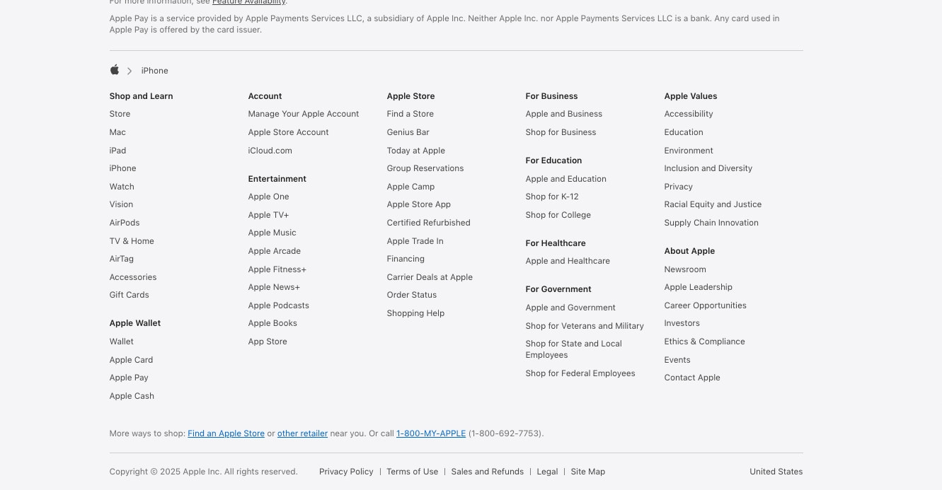The image size is (942, 490).
Task: Open Shop for College link
Action: pyautogui.click(x=558, y=215)
